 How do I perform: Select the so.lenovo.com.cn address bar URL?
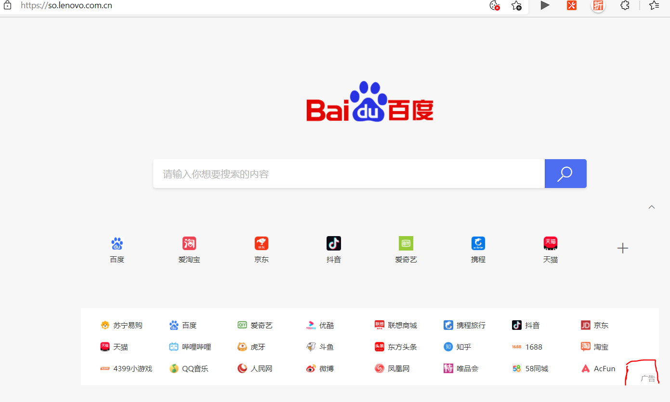(x=66, y=6)
